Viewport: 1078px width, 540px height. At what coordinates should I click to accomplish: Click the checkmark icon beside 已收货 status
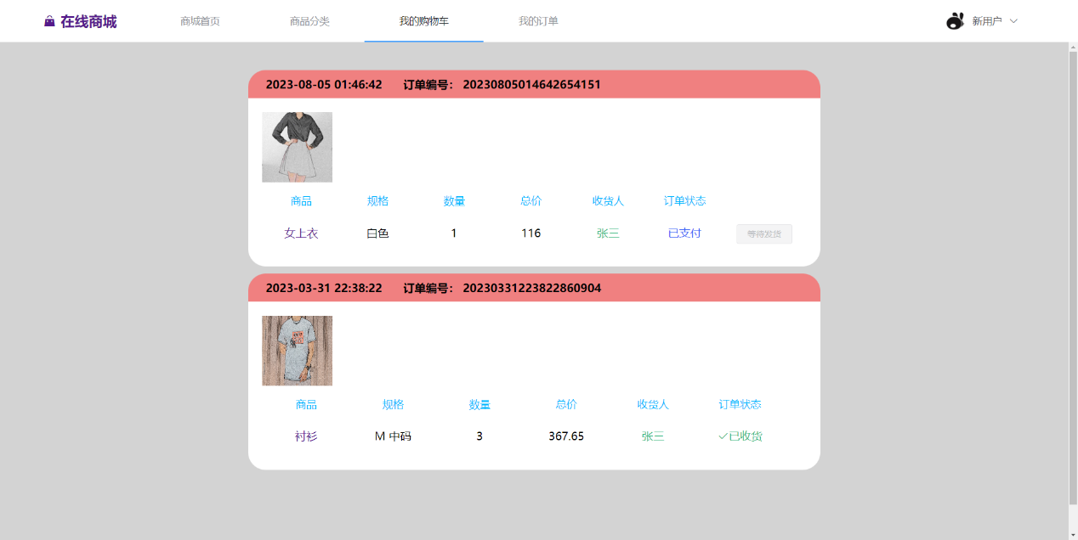click(x=721, y=436)
